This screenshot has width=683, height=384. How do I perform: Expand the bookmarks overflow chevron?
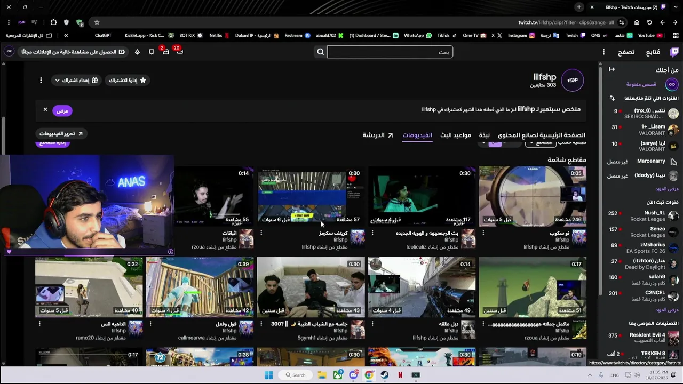pos(66,35)
